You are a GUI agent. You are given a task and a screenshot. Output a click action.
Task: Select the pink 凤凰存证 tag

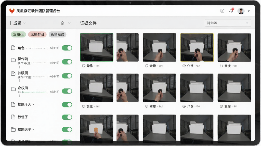[37, 34]
